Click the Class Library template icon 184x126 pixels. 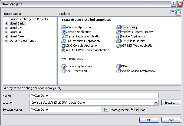tap(119, 27)
